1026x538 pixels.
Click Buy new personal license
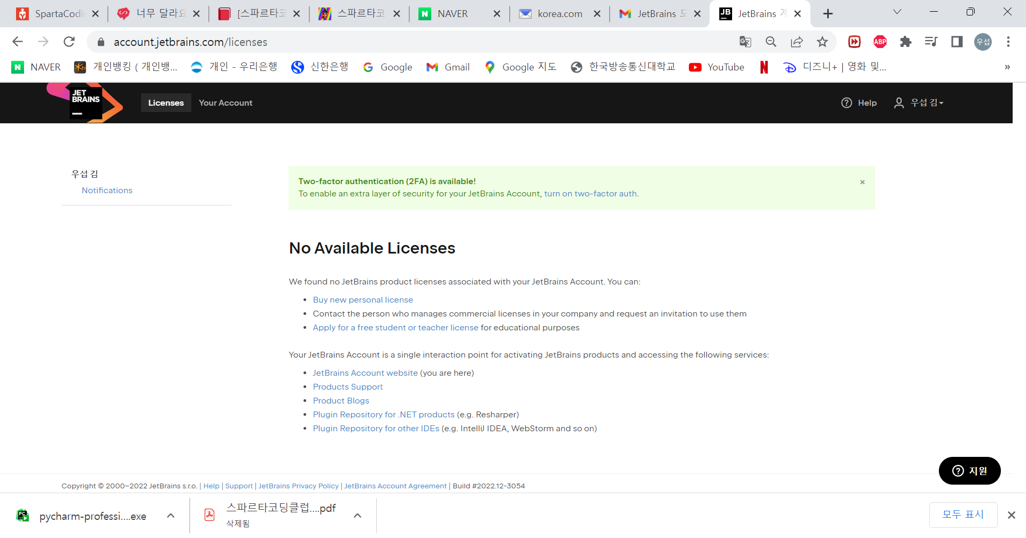[363, 300]
